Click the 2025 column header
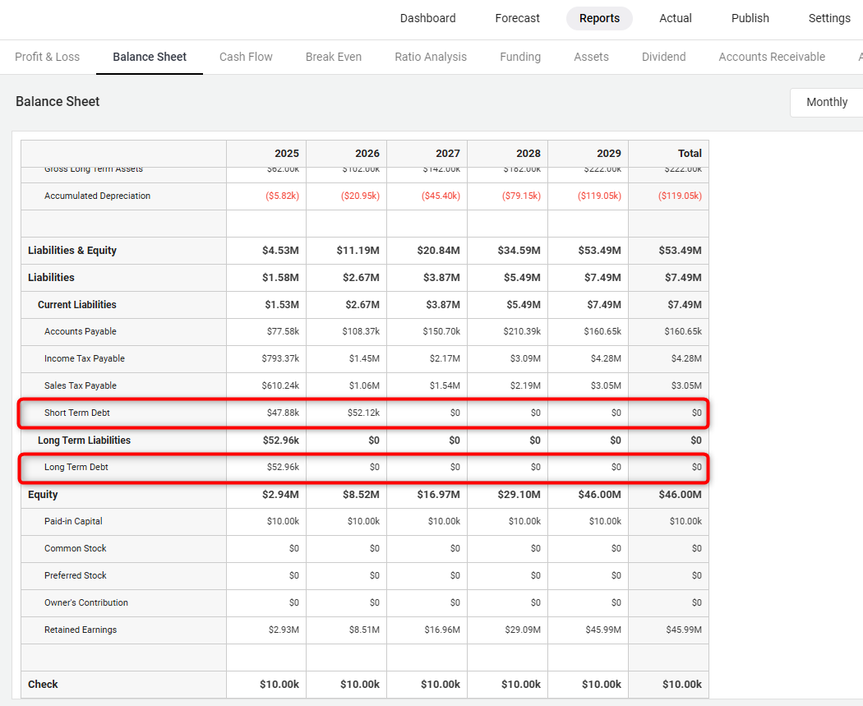Image resolution: width=863 pixels, height=706 pixels. point(286,153)
